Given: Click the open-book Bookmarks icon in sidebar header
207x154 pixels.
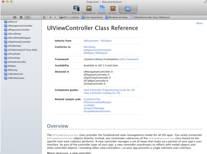Looking at the screenshot, I should point(27,17).
